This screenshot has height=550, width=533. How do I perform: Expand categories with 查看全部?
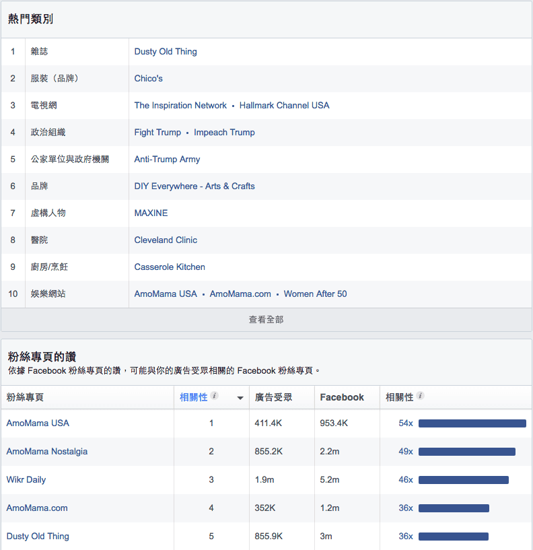tap(266, 320)
